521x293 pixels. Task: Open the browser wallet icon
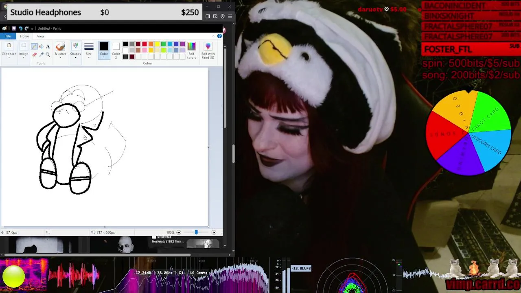215,16
